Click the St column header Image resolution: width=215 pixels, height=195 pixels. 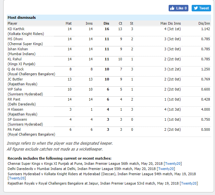(x=132, y=23)
